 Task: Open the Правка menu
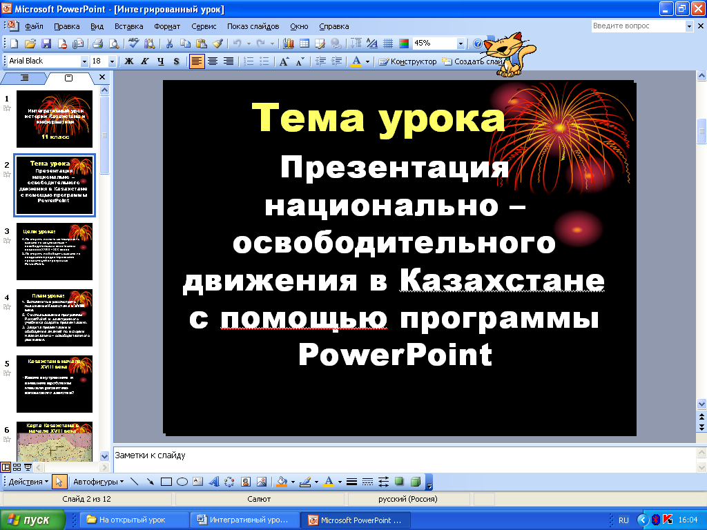[67, 27]
